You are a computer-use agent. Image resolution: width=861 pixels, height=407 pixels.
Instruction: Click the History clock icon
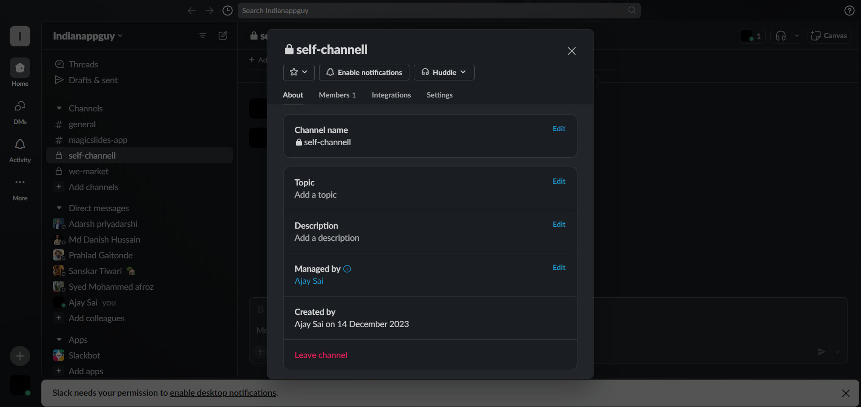(228, 10)
